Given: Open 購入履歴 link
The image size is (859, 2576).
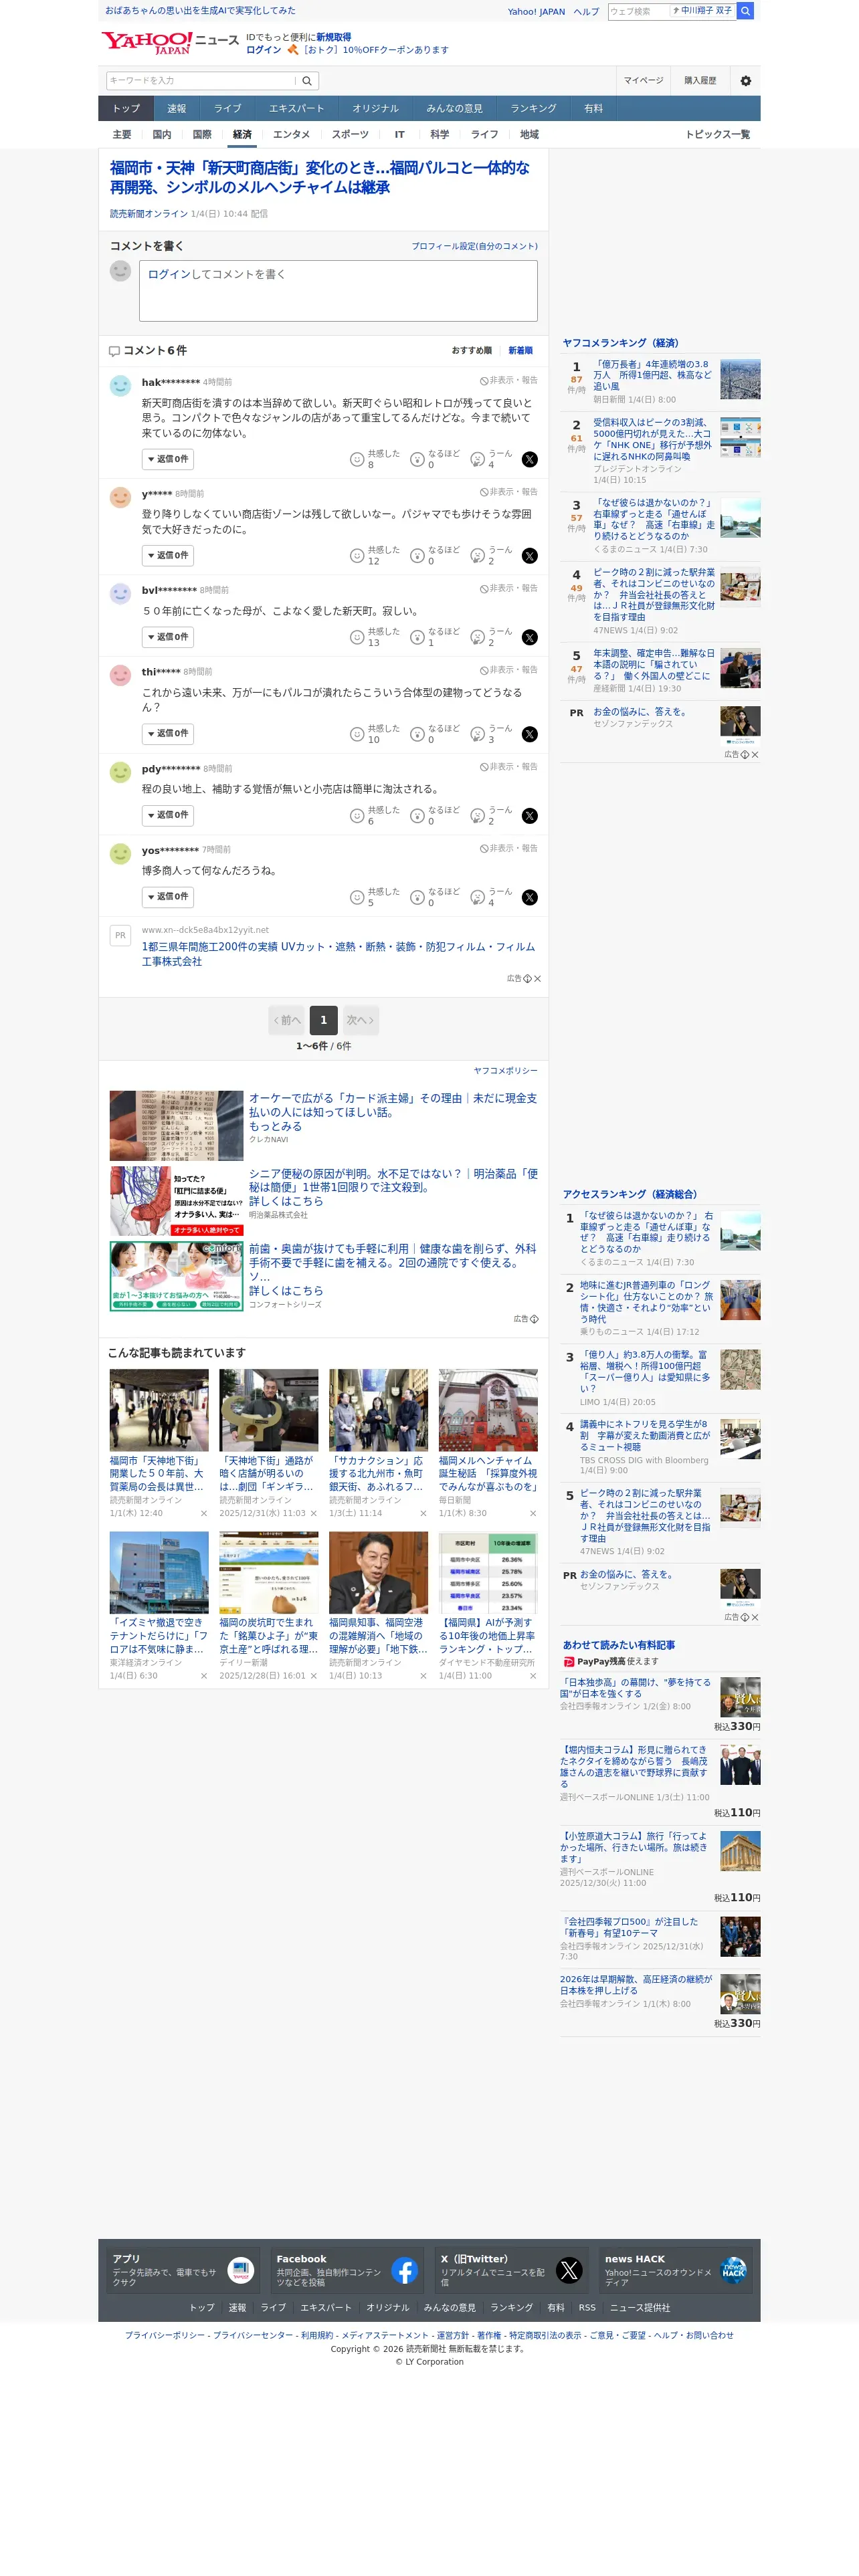Looking at the screenshot, I should [700, 81].
